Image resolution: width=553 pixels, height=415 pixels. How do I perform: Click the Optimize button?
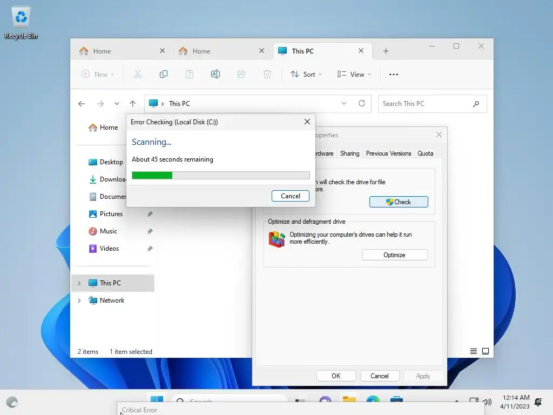point(395,255)
